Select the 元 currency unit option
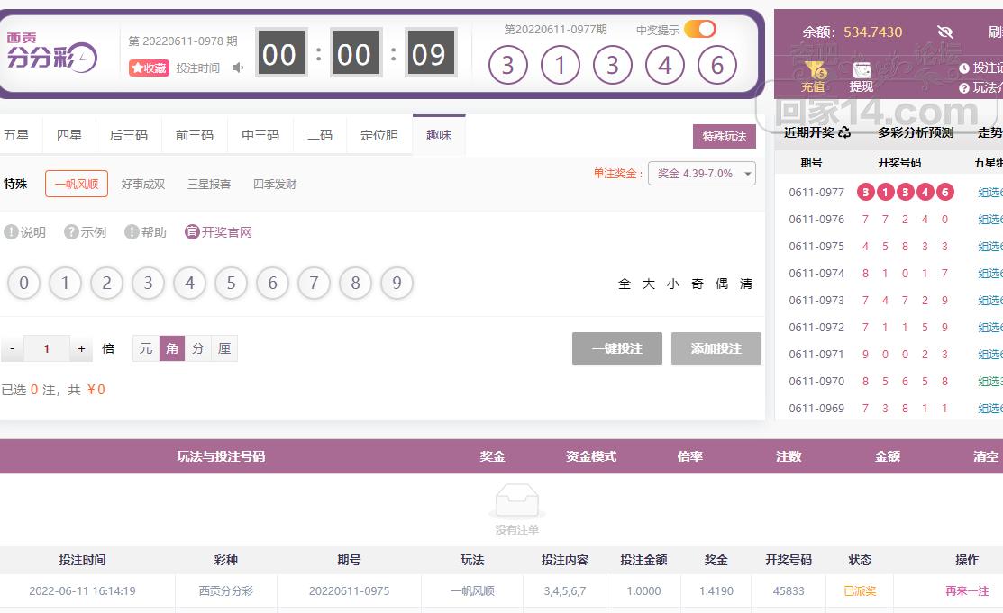The height and width of the screenshot is (613, 1003). pos(146,348)
